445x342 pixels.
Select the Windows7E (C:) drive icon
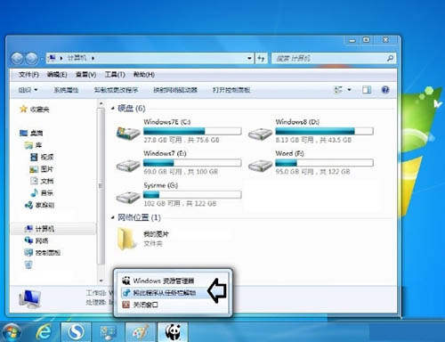click(128, 133)
